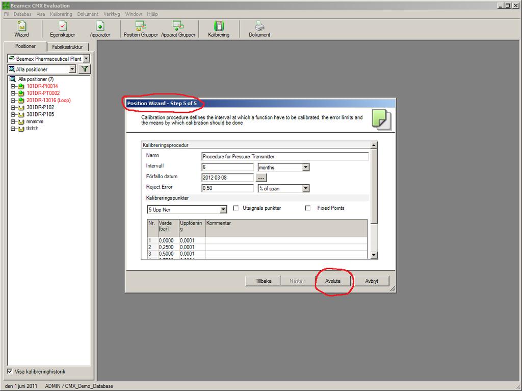Toggle Visa kalibreringhistorik checkbox
Image resolution: width=522 pixels, height=391 pixels.
tap(10, 371)
